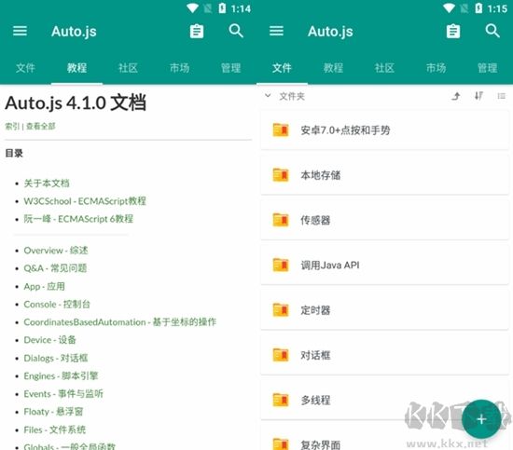
Task: Tap Wi-Fi status icon in left screen
Action: (192, 8)
